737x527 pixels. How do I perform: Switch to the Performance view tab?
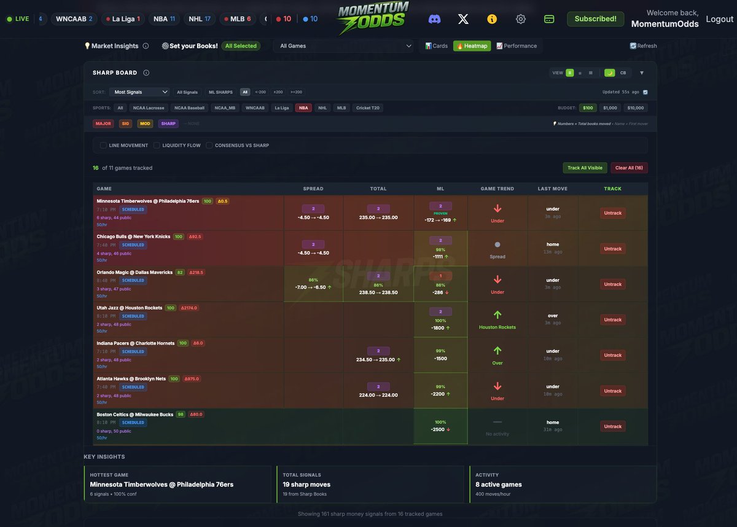click(517, 46)
